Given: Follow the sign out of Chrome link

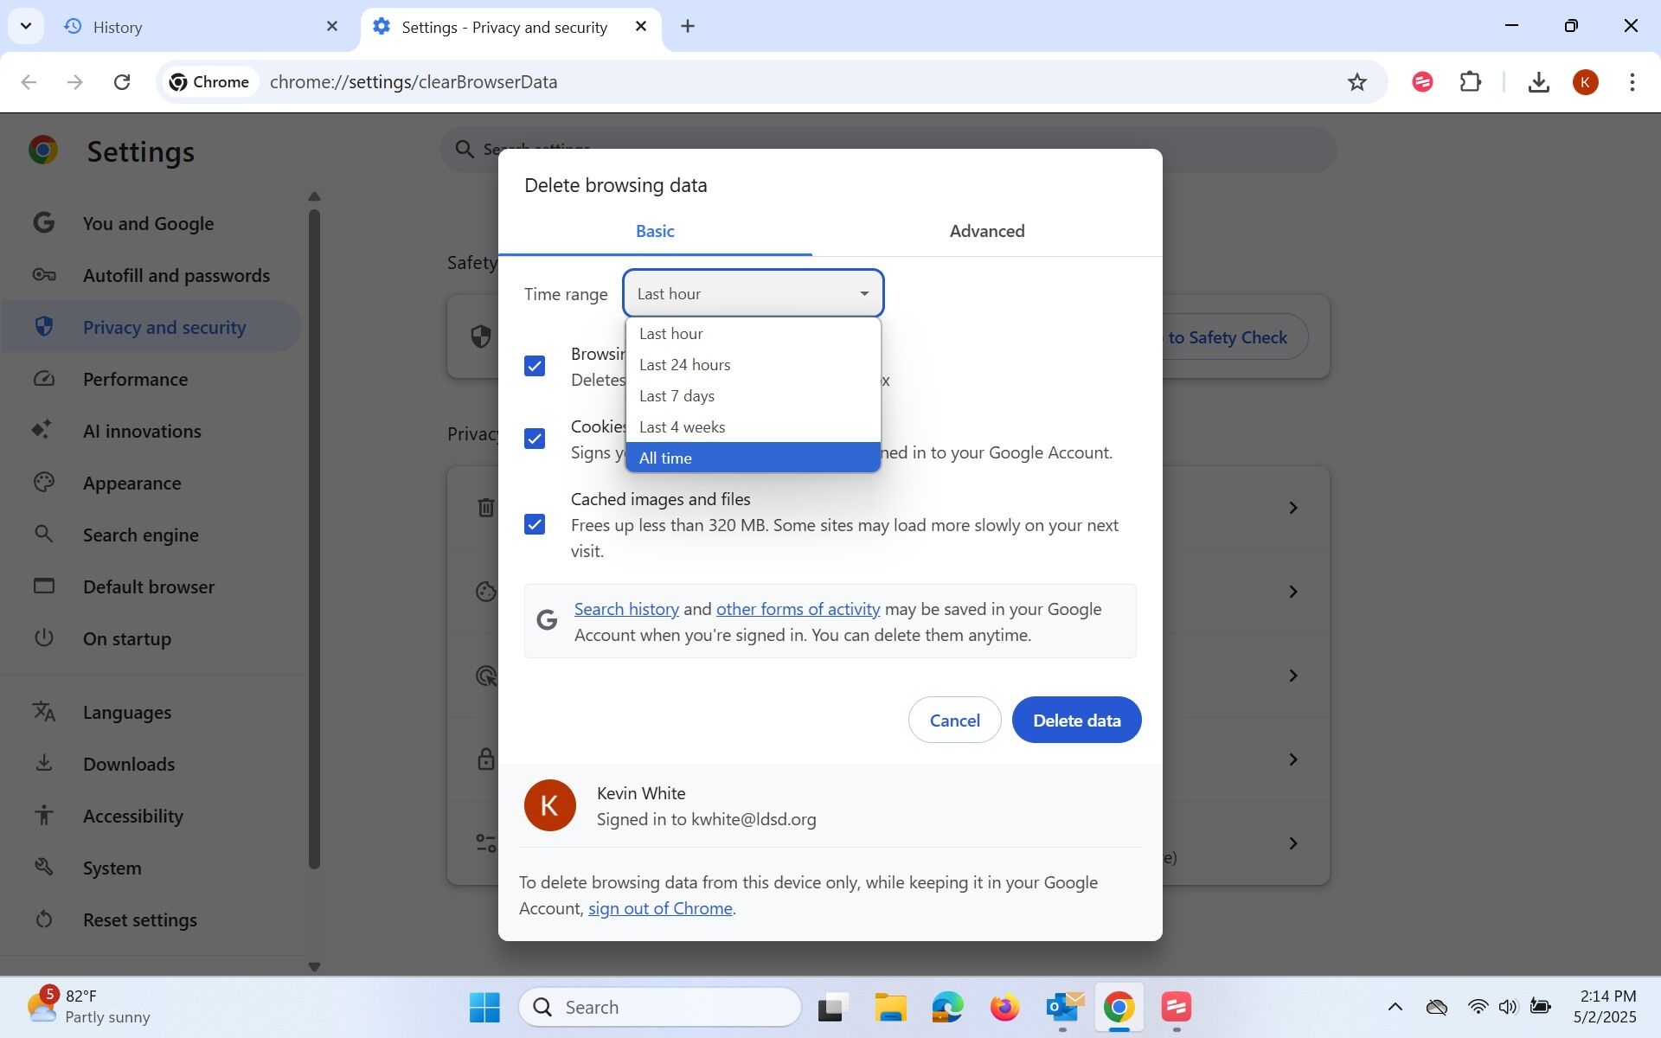Looking at the screenshot, I should pos(660,908).
